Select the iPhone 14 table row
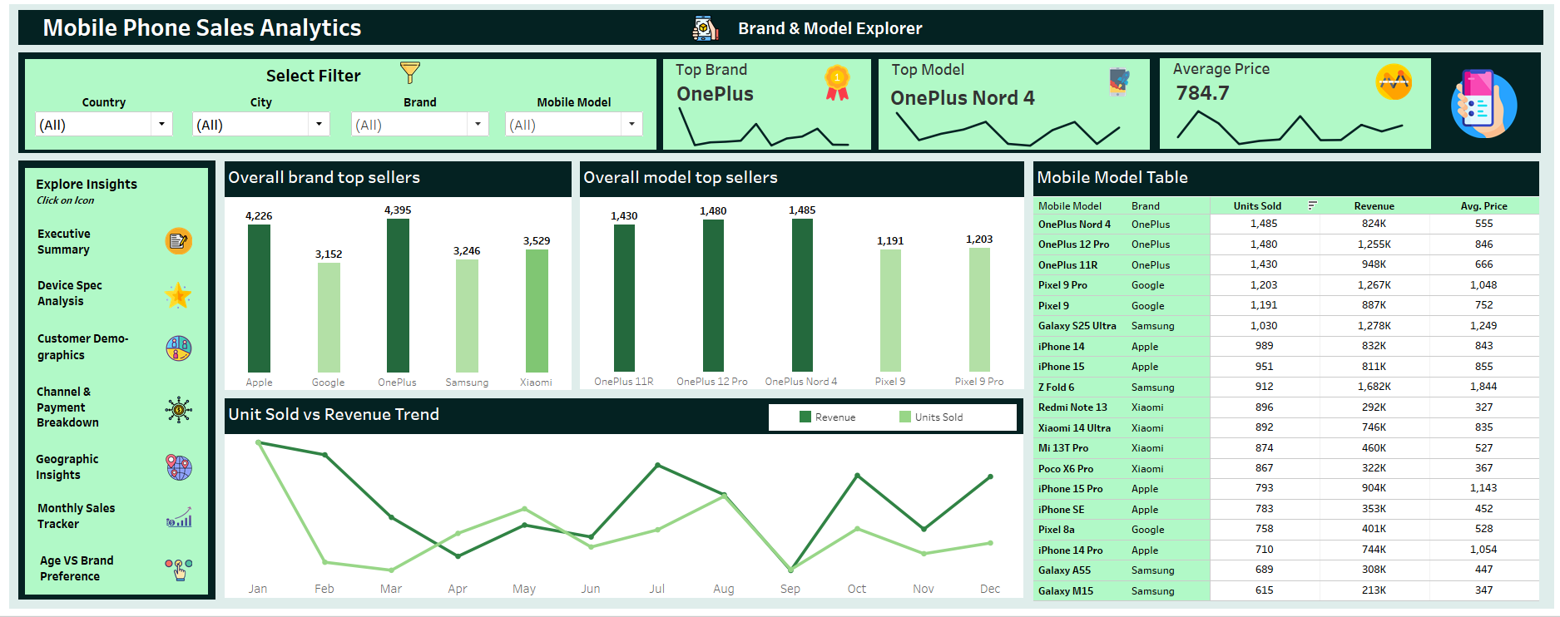The height and width of the screenshot is (617, 1560). 1286,346
